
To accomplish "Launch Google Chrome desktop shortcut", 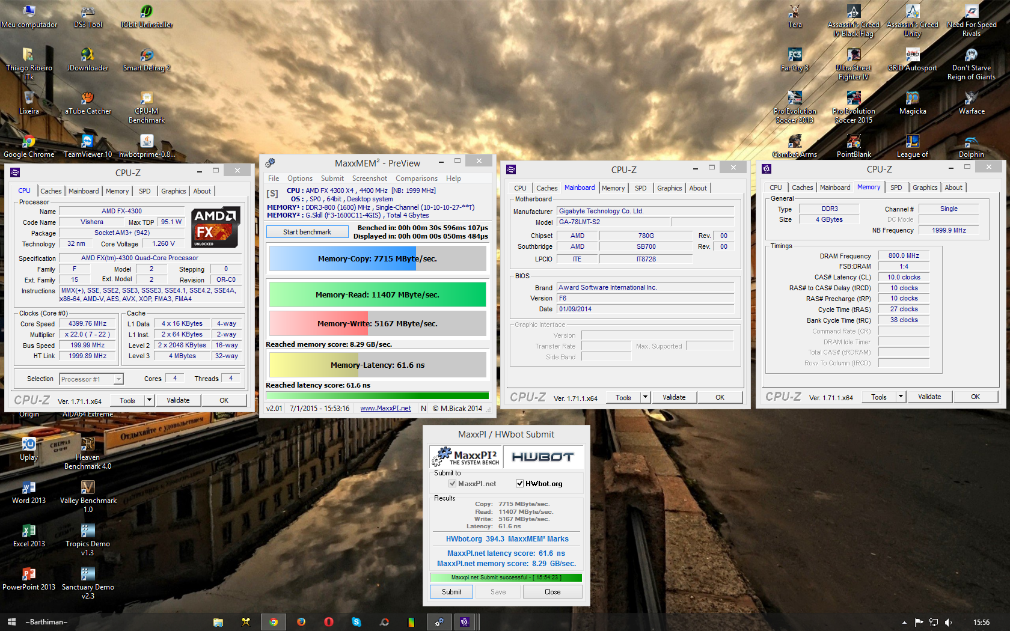I will pos(29,146).
